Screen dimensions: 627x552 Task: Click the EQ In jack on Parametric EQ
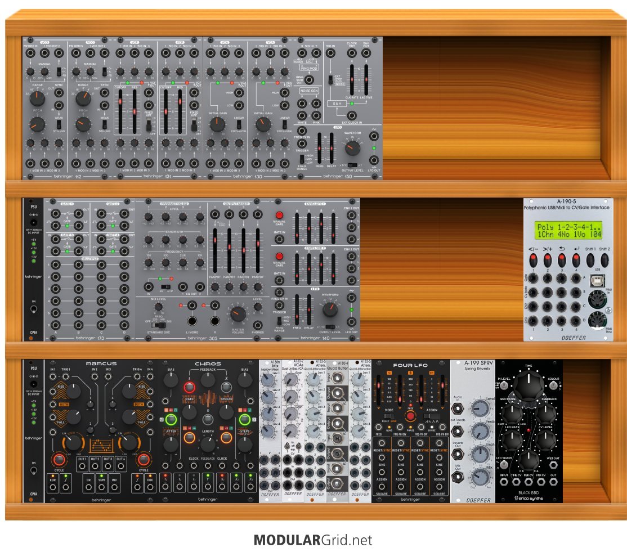pyautogui.click(x=149, y=286)
